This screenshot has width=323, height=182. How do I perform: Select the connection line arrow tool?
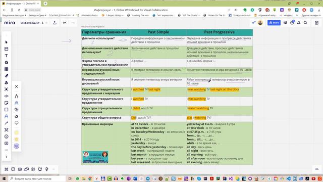pos(7,123)
